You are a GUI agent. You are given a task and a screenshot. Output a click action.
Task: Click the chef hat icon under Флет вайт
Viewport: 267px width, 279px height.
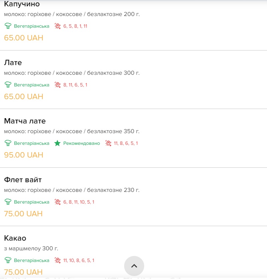point(8,202)
